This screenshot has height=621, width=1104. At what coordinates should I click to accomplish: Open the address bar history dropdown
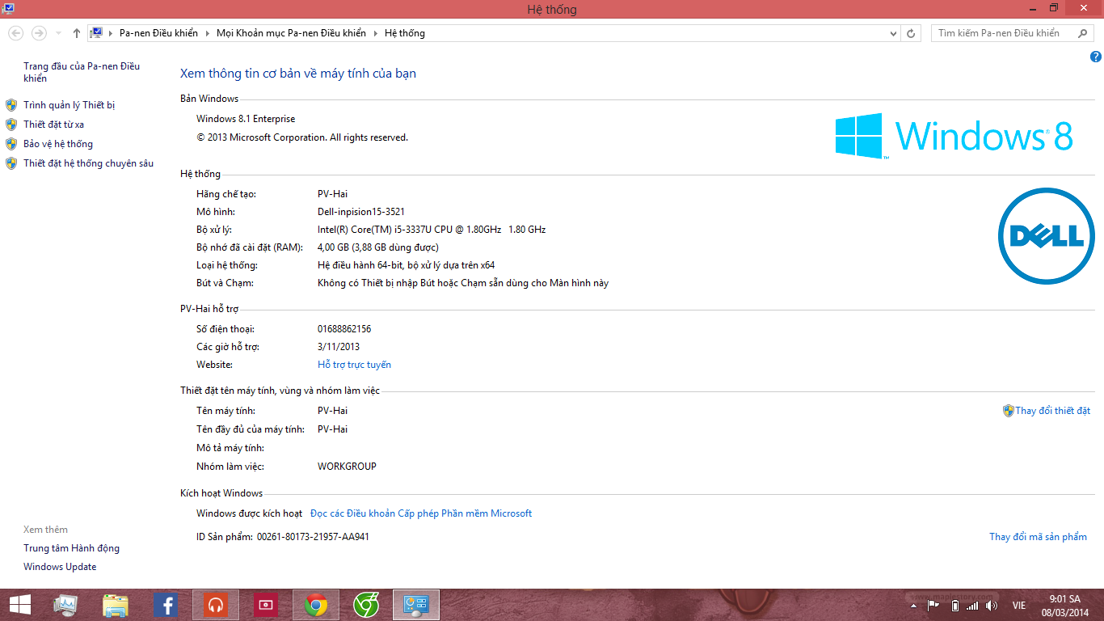(893, 33)
